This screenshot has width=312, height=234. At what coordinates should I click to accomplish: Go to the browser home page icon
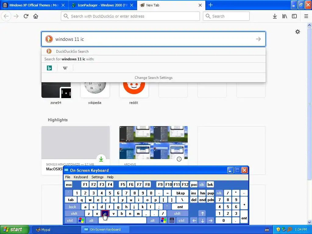36,16
